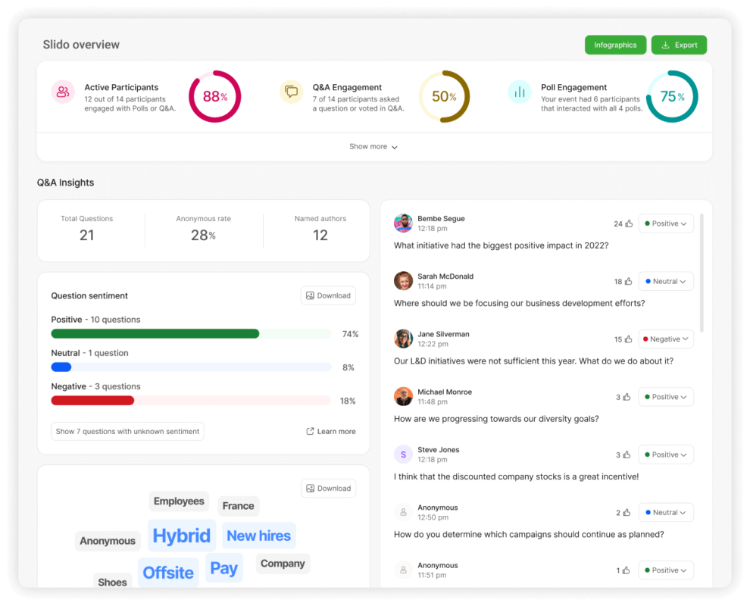Click the Infographics button
This screenshot has width=750, height=606.
615,45
